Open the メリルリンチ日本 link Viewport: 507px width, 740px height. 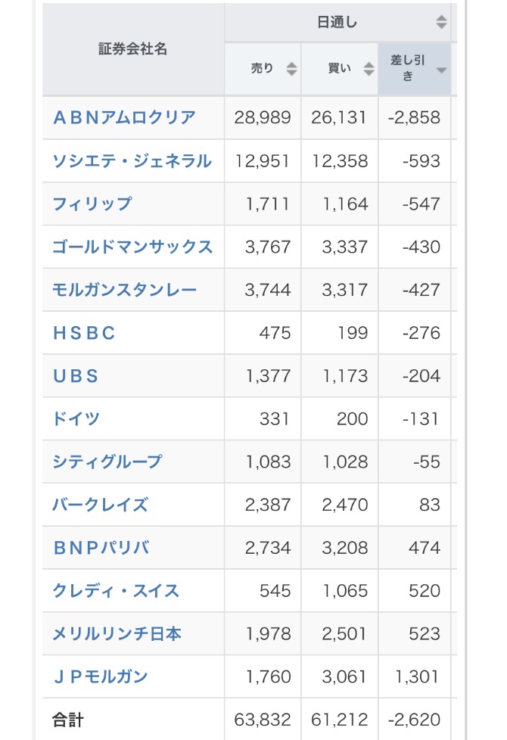click(x=117, y=633)
